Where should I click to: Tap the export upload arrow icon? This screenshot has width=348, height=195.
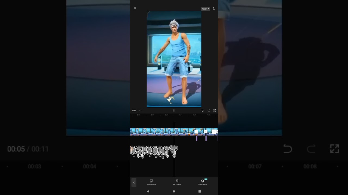point(214,9)
